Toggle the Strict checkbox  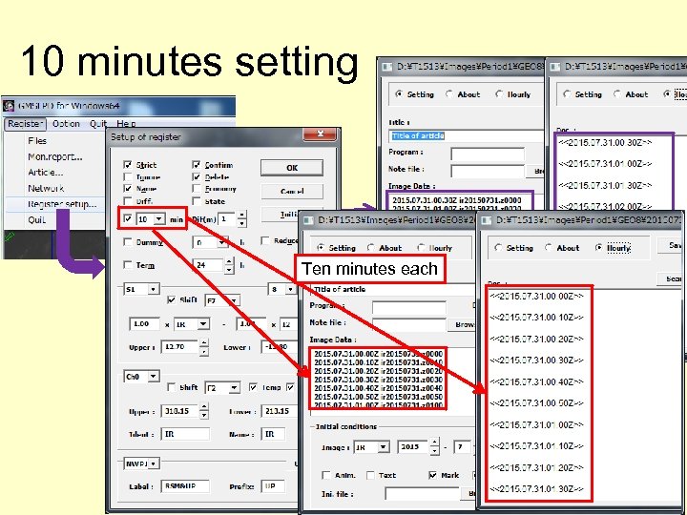click(128, 165)
